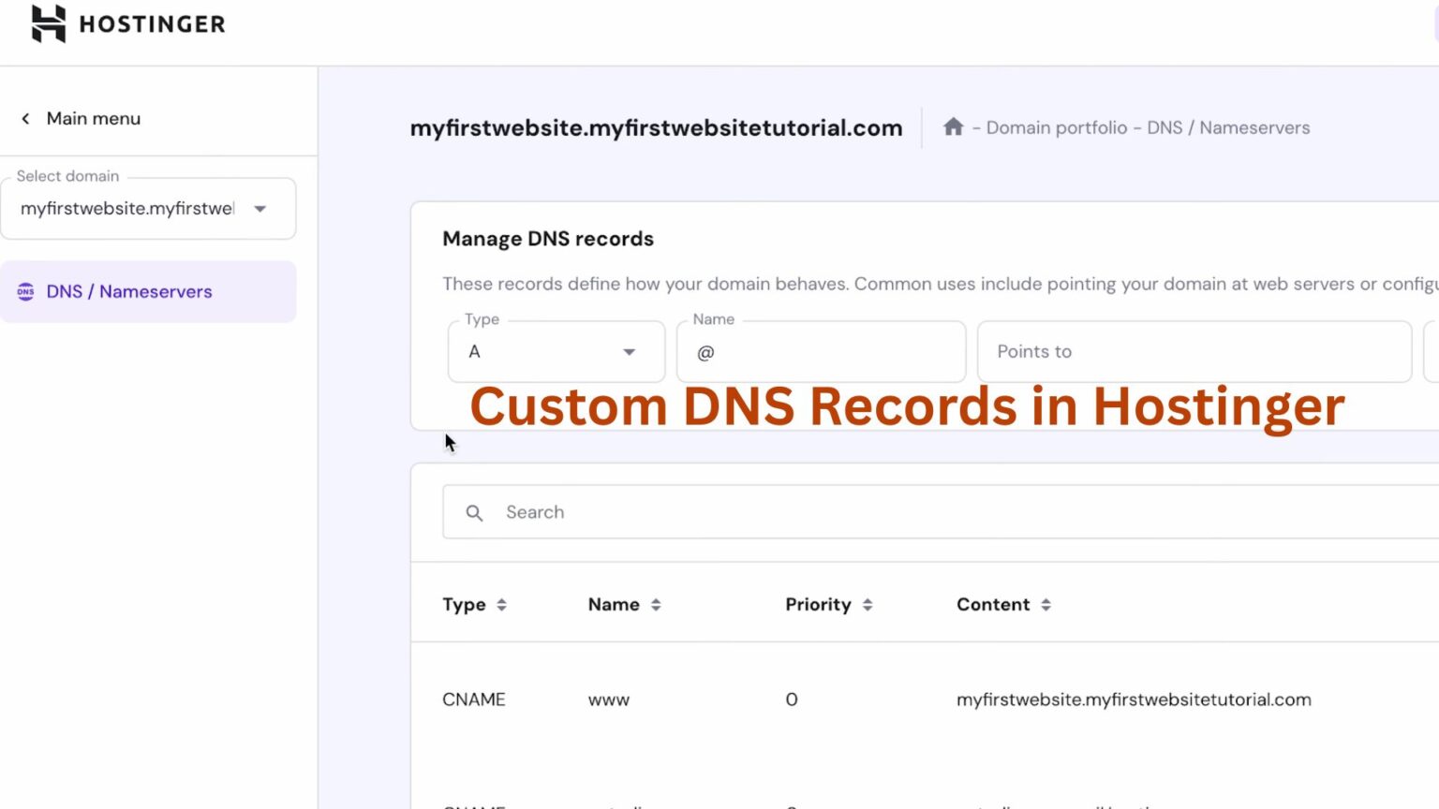Open the record Type dropdown showing A

point(556,351)
